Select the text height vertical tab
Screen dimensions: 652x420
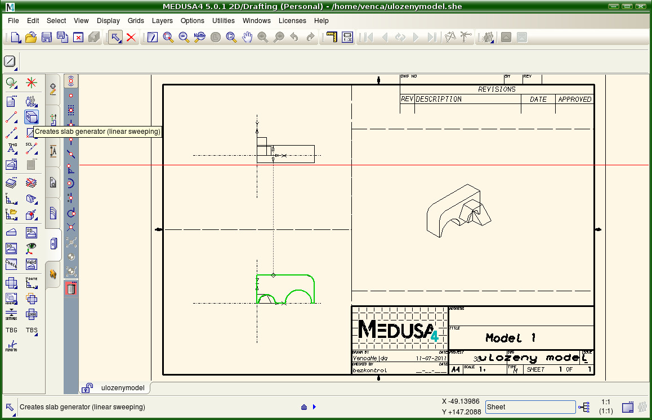53,151
